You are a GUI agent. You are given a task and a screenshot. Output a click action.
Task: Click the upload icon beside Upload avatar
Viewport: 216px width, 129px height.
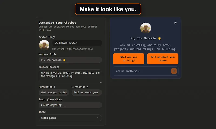pos(56,43)
